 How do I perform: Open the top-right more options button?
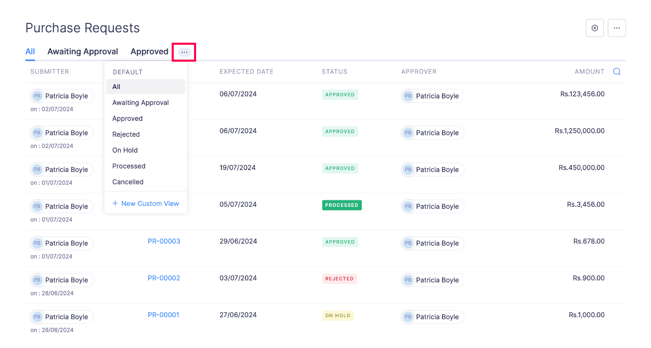tap(617, 28)
